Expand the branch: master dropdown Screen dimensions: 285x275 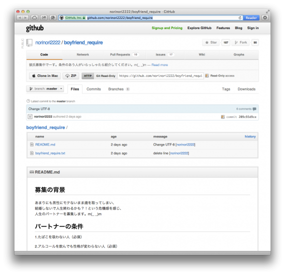45,88
